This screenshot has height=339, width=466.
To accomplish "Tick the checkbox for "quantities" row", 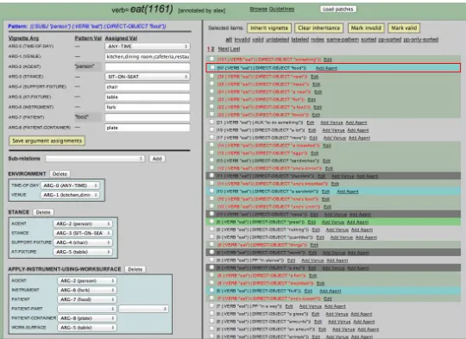I will [x=211, y=237].
